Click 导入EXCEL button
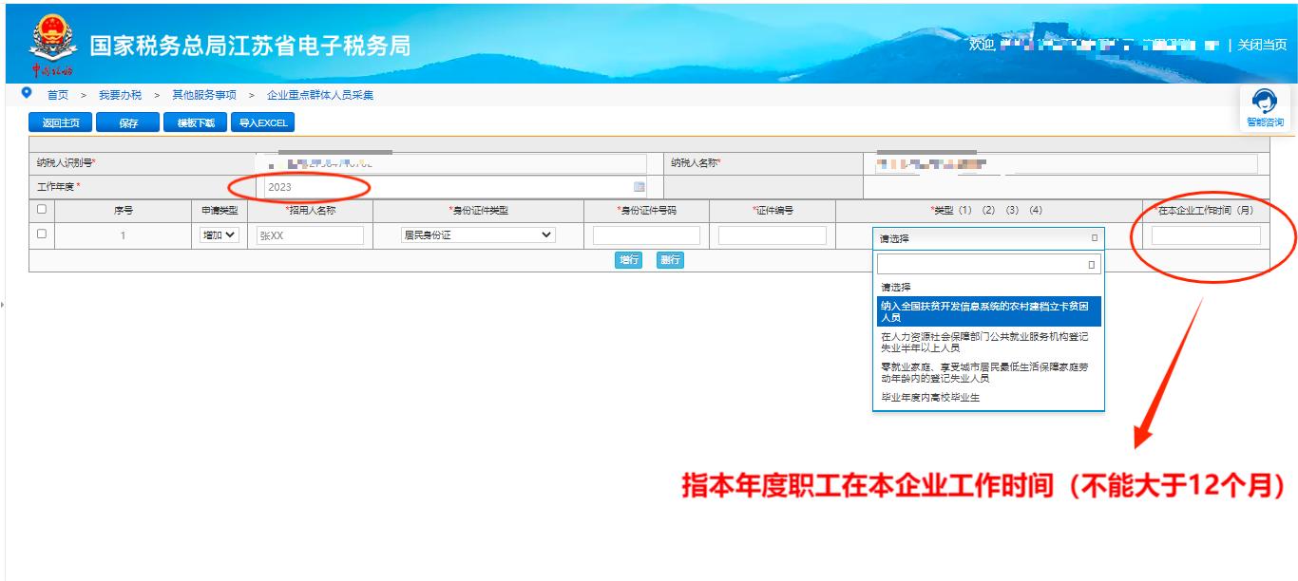This screenshot has width=1298, height=581. tap(262, 122)
